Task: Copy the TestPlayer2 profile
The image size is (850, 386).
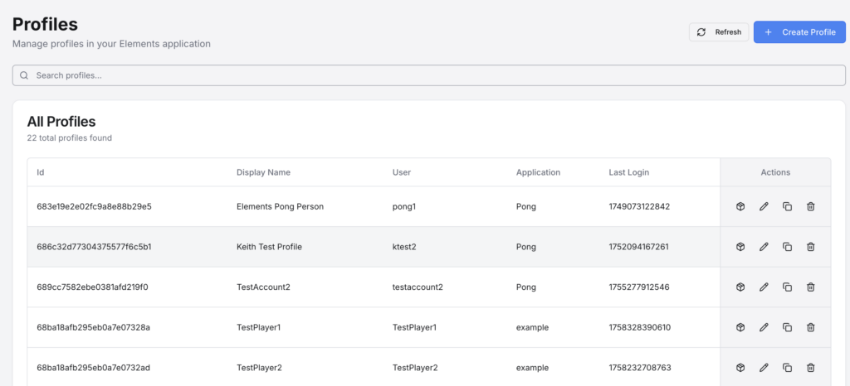Action: (787, 368)
